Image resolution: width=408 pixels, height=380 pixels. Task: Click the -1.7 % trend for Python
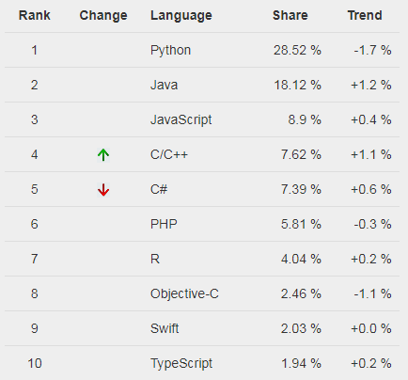[372, 50]
